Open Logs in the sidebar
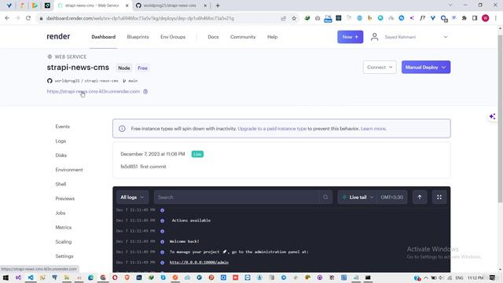 pos(61,141)
